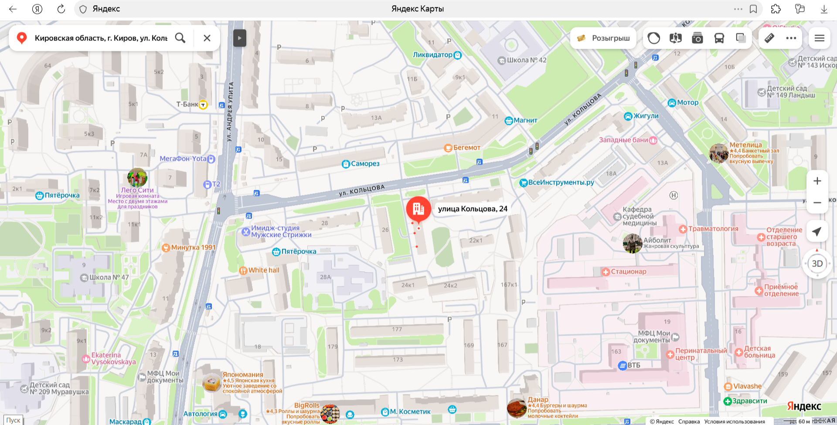This screenshot has width=837, height=425.
Task: Run the search with the magnifier icon
Action: point(180,38)
